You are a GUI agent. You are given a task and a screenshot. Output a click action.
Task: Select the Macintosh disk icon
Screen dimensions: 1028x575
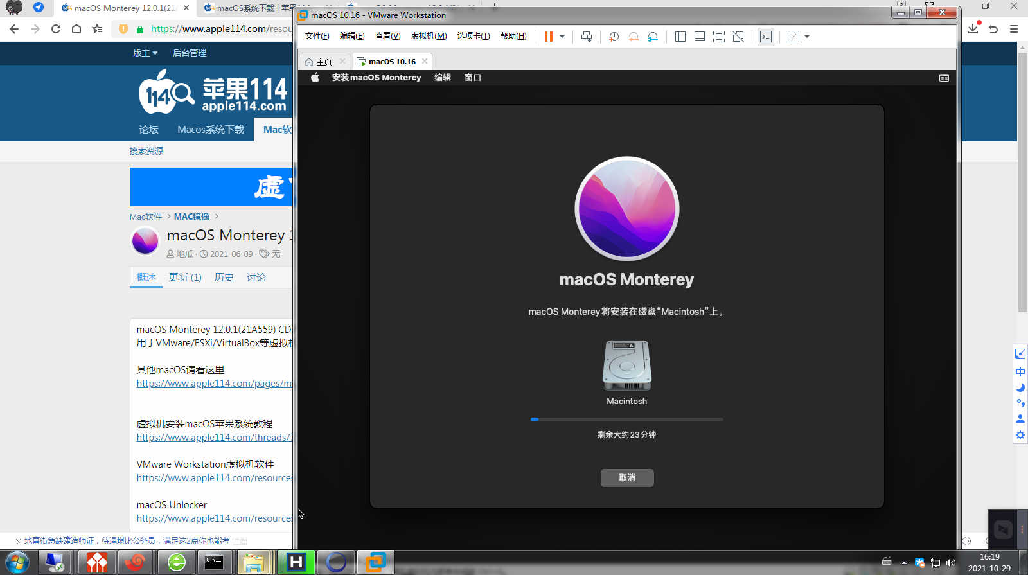(x=627, y=365)
